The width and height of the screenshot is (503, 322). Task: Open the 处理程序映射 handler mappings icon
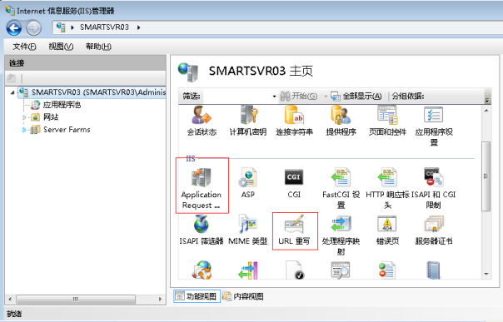point(341,235)
